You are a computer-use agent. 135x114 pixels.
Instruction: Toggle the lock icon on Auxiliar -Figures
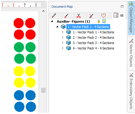click(99, 21)
